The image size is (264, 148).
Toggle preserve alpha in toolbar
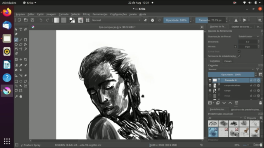[152, 20]
